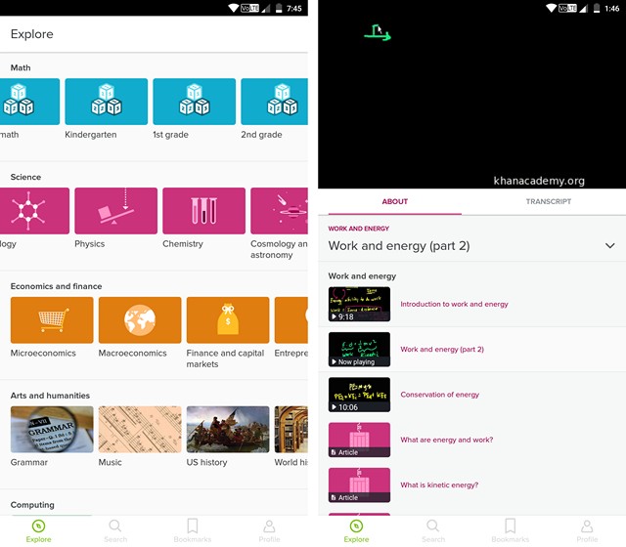
Task: Select the Now playing video thumbnail
Action: pyautogui.click(x=359, y=350)
